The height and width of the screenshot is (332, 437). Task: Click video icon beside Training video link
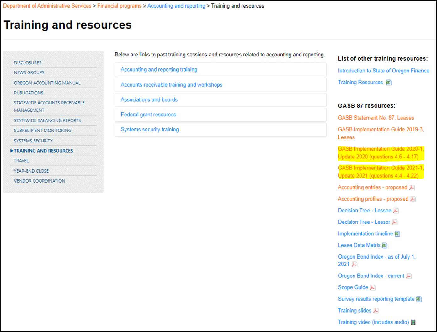click(x=413, y=322)
